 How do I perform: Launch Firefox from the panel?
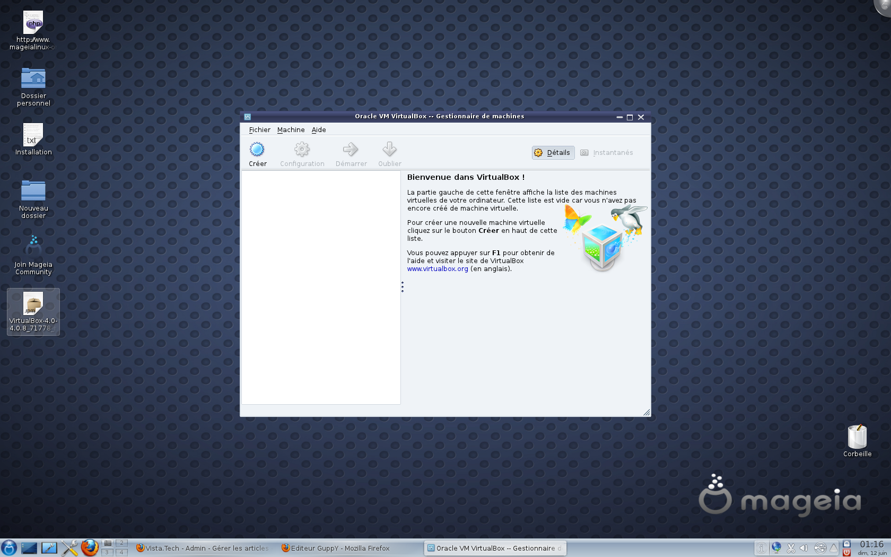[x=90, y=547]
